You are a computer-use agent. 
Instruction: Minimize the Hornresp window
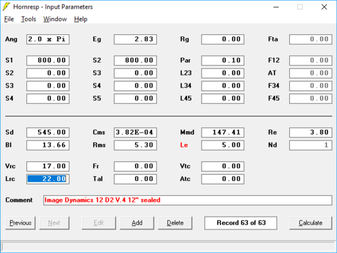click(x=276, y=7)
